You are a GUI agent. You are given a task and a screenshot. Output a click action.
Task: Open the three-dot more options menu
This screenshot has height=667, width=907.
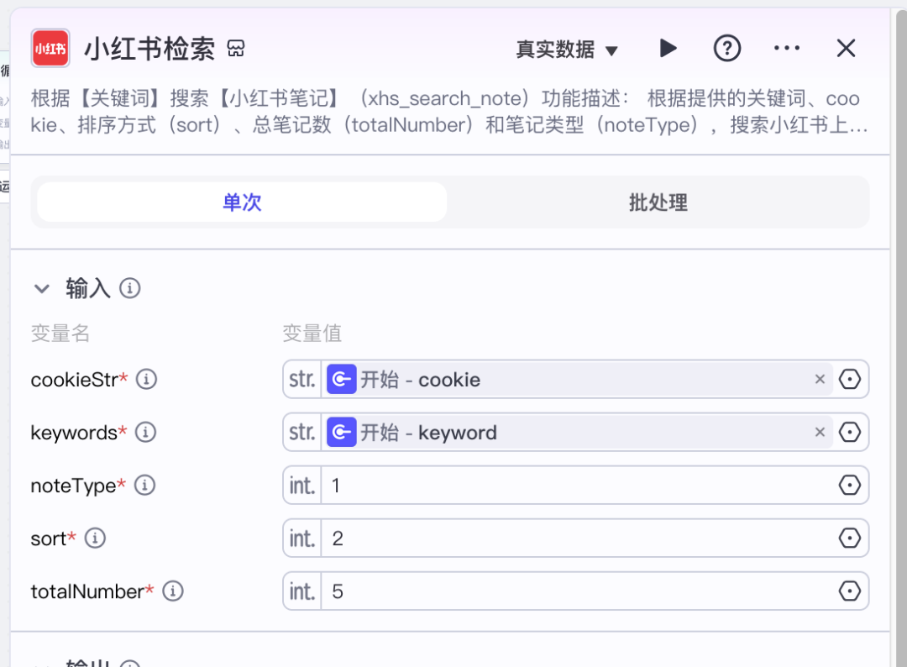(x=787, y=49)
